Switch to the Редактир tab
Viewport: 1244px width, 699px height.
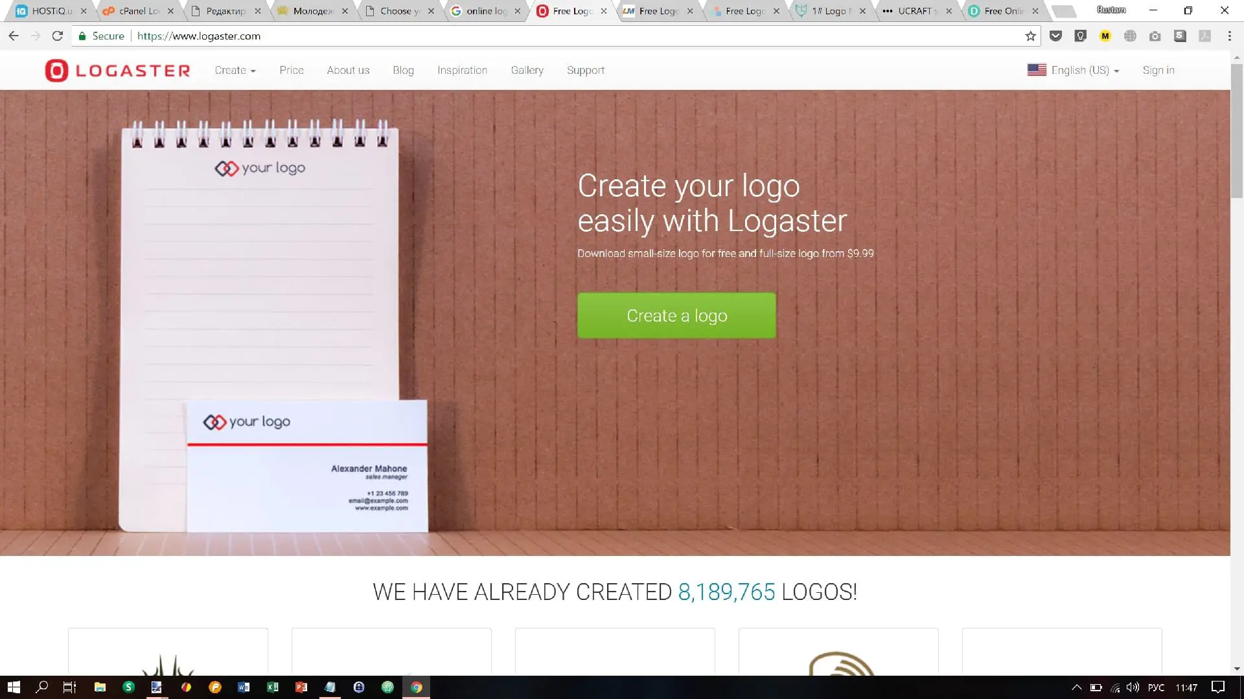coord(224,11)
